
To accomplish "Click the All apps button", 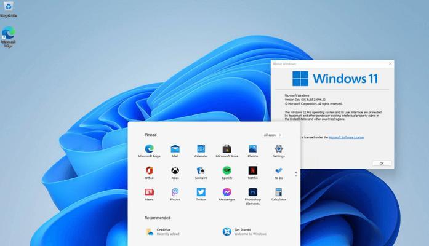I will click(272, 135).
